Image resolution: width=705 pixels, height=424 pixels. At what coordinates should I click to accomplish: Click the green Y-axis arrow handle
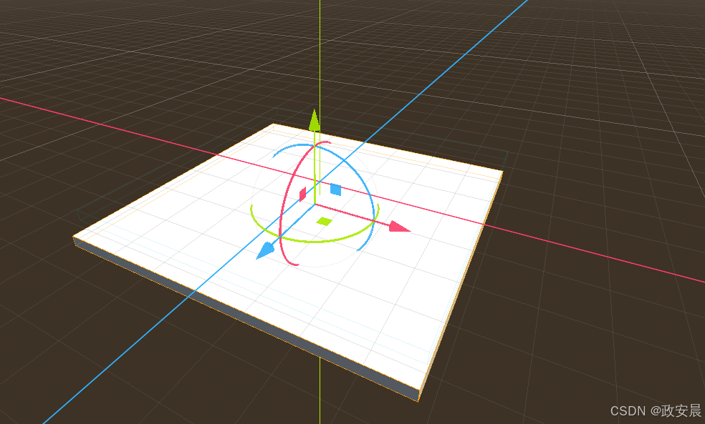coord(315,120)
